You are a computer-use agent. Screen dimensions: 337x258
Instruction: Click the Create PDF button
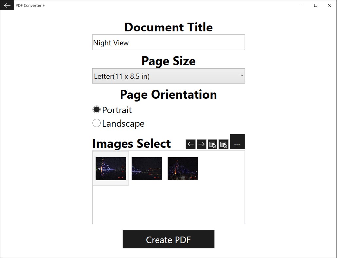168,239
